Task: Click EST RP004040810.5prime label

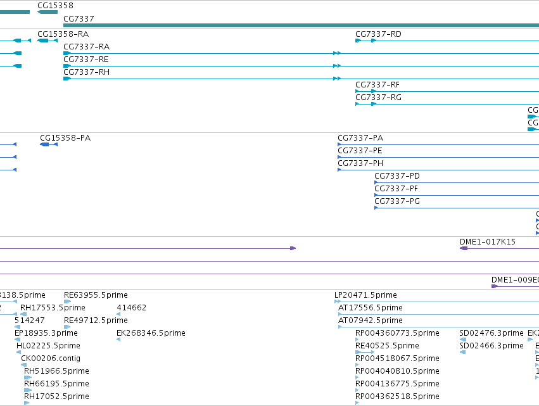Action: coord(397,371)
